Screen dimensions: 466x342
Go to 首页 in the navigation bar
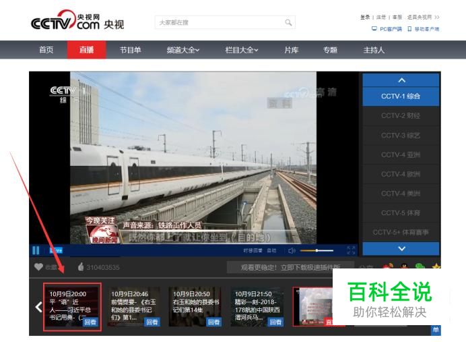coord(46,50)
